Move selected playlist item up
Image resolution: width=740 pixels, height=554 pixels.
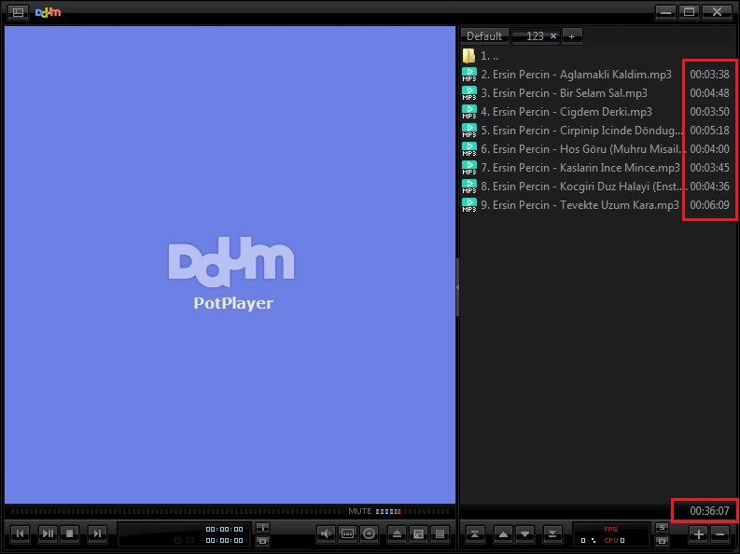pos(503,533)
